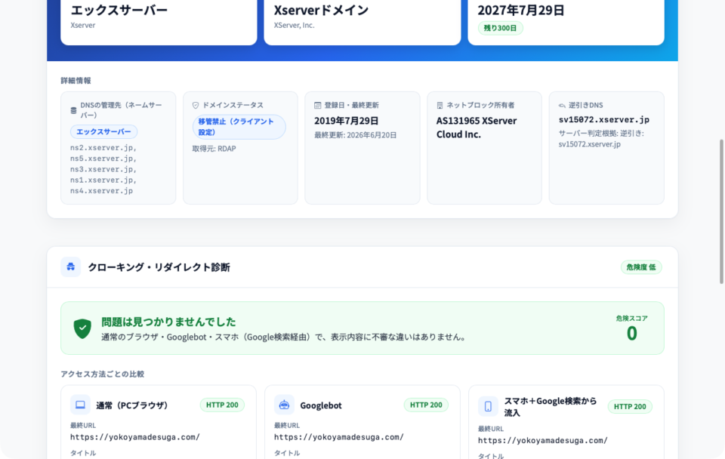Screen dimensions: 725x459
Task: Click bold sv15072.xserver.jp reverse DNS value
Action: [x=604, y=120]
